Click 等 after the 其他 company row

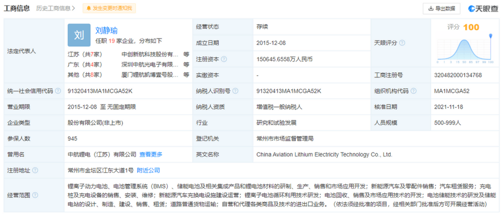tap(186, 75)
